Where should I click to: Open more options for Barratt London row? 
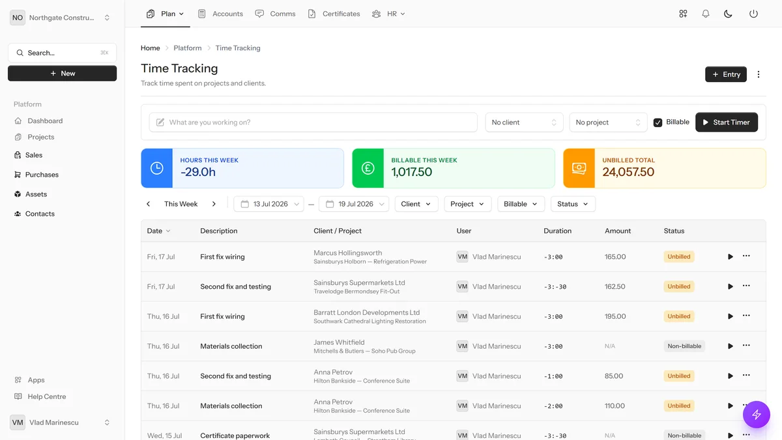tap(747, 316)
